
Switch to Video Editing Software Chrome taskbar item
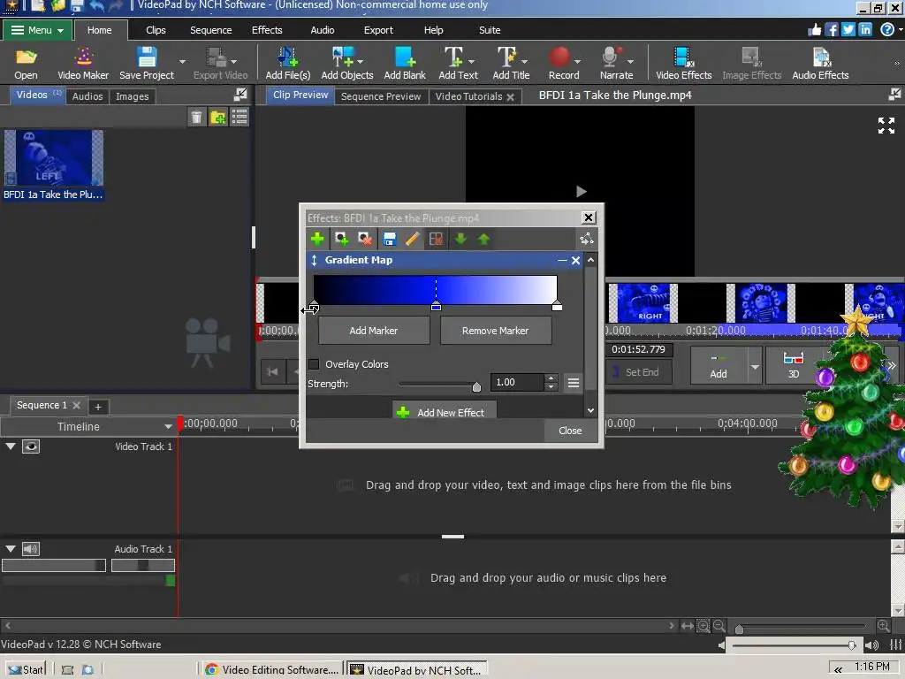click(272, 670)
